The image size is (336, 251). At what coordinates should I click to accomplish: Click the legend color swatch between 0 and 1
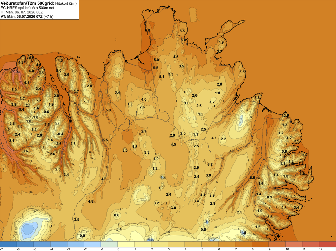pyautogui.click(x=126, y=244)
